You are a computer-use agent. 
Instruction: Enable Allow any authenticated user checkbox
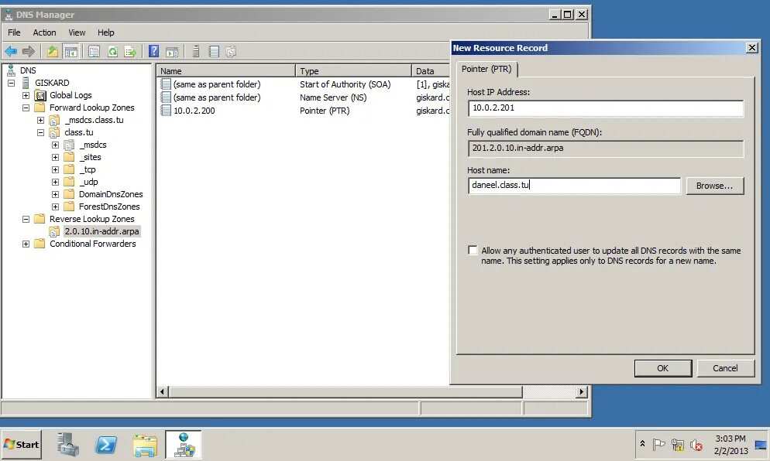(x=473, y=250)
